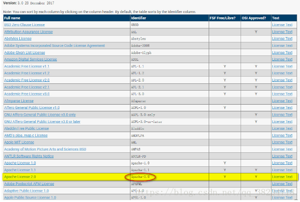Viewport: 300px width, 202px height.
Task: Open License Text in APAFML row
Action: pos(282,184)
